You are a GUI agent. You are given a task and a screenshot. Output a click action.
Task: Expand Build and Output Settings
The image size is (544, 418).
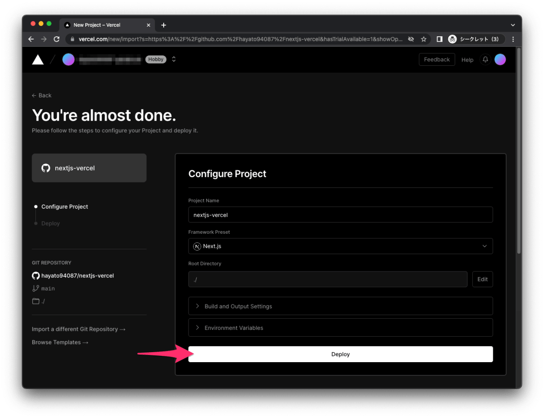click(340, 306)
